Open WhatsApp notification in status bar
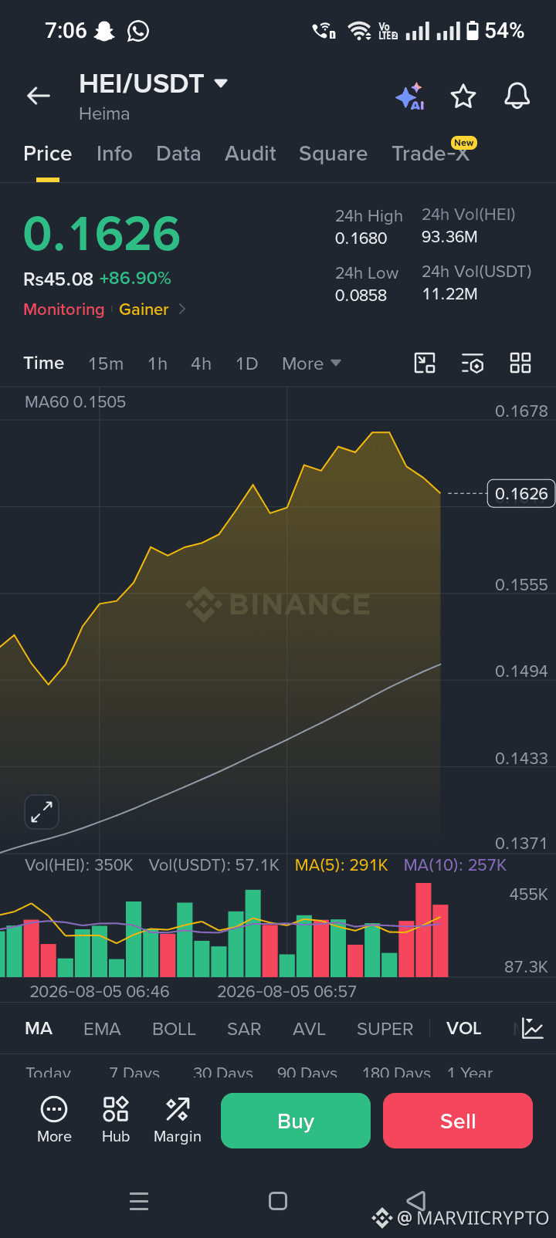The image size is (556, 1238). [138, 31]
